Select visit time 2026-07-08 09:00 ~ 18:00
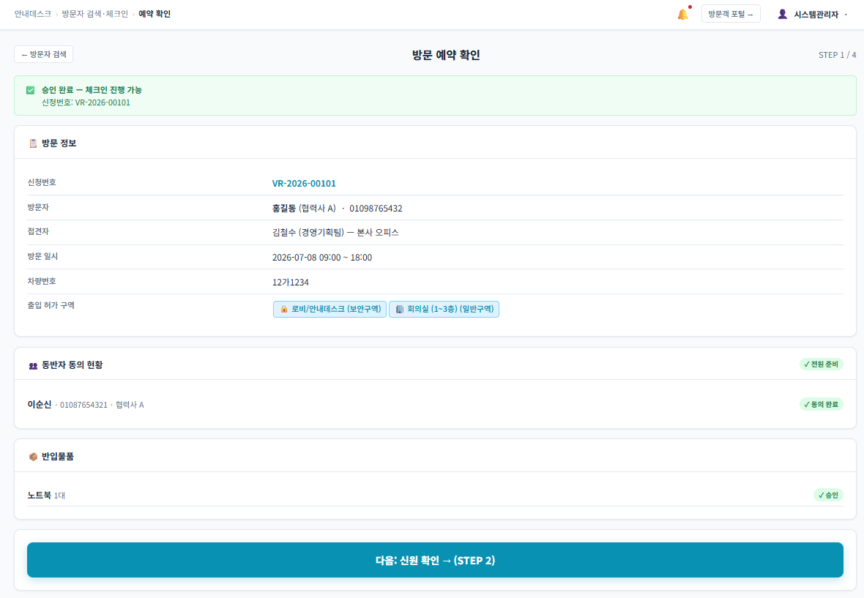The height and width of the screenshot is (598, 864). coord(321,257)
